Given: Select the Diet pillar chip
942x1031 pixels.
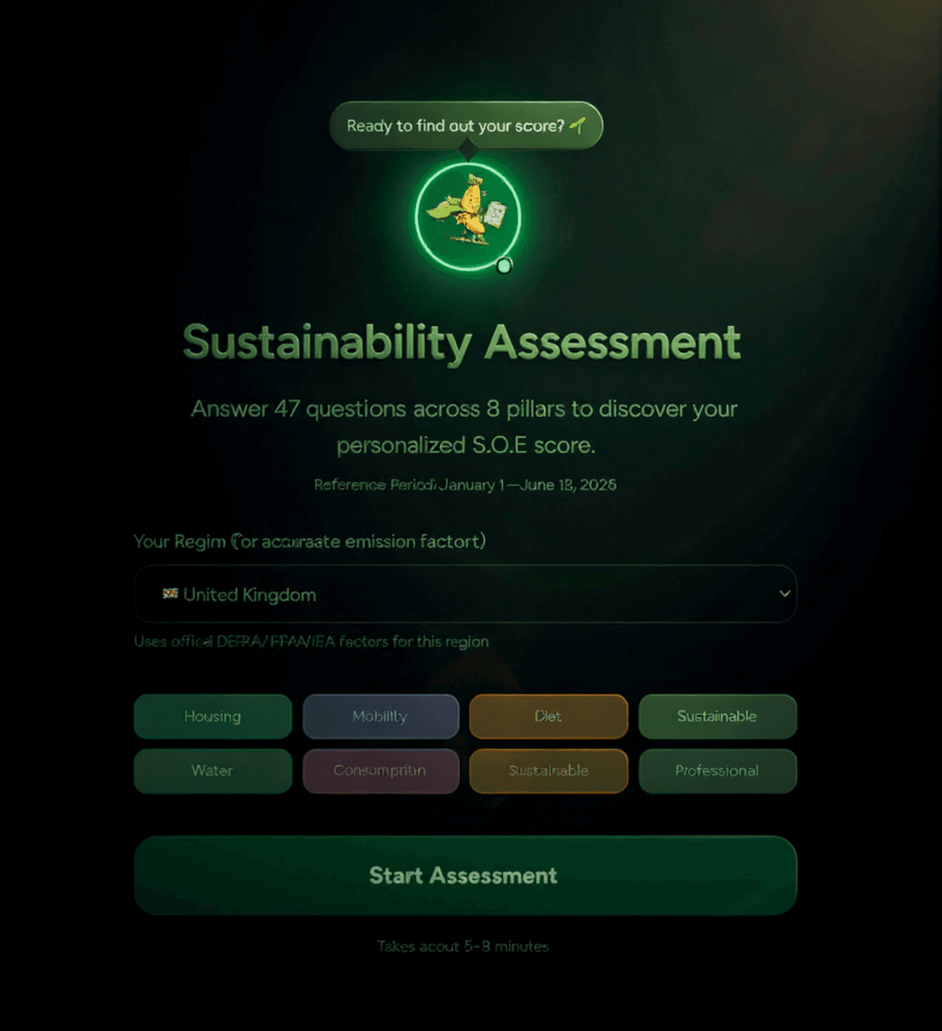Looking at the screenshot, I should (548, 716).
